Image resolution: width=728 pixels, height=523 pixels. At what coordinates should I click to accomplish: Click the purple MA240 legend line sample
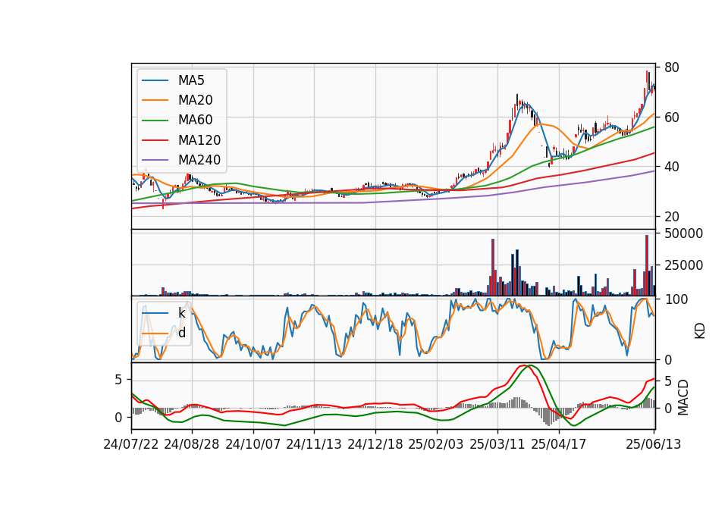pos(155,160)
